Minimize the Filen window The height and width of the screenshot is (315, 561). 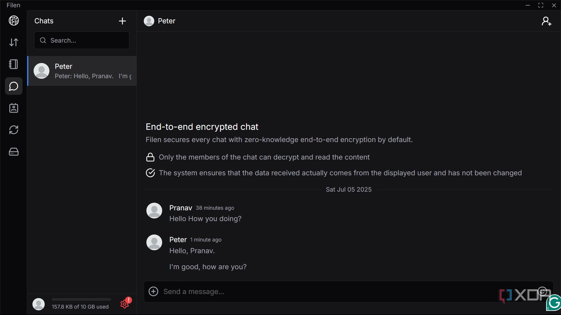point(528,5)
